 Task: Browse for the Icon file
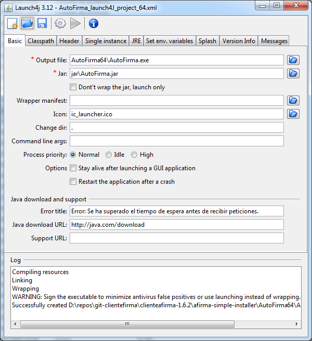[293, 114]
